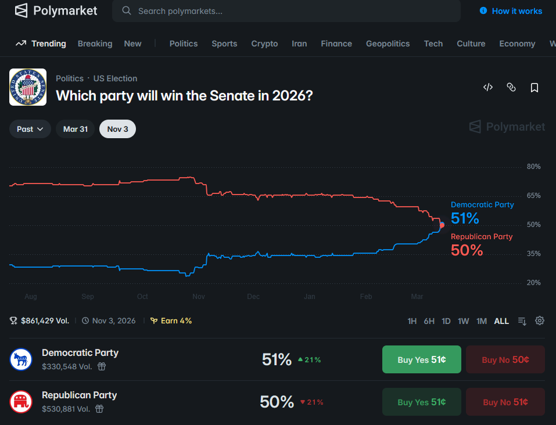Select the 1D chart time range
The image size is (556, 425).
point(446,321)
